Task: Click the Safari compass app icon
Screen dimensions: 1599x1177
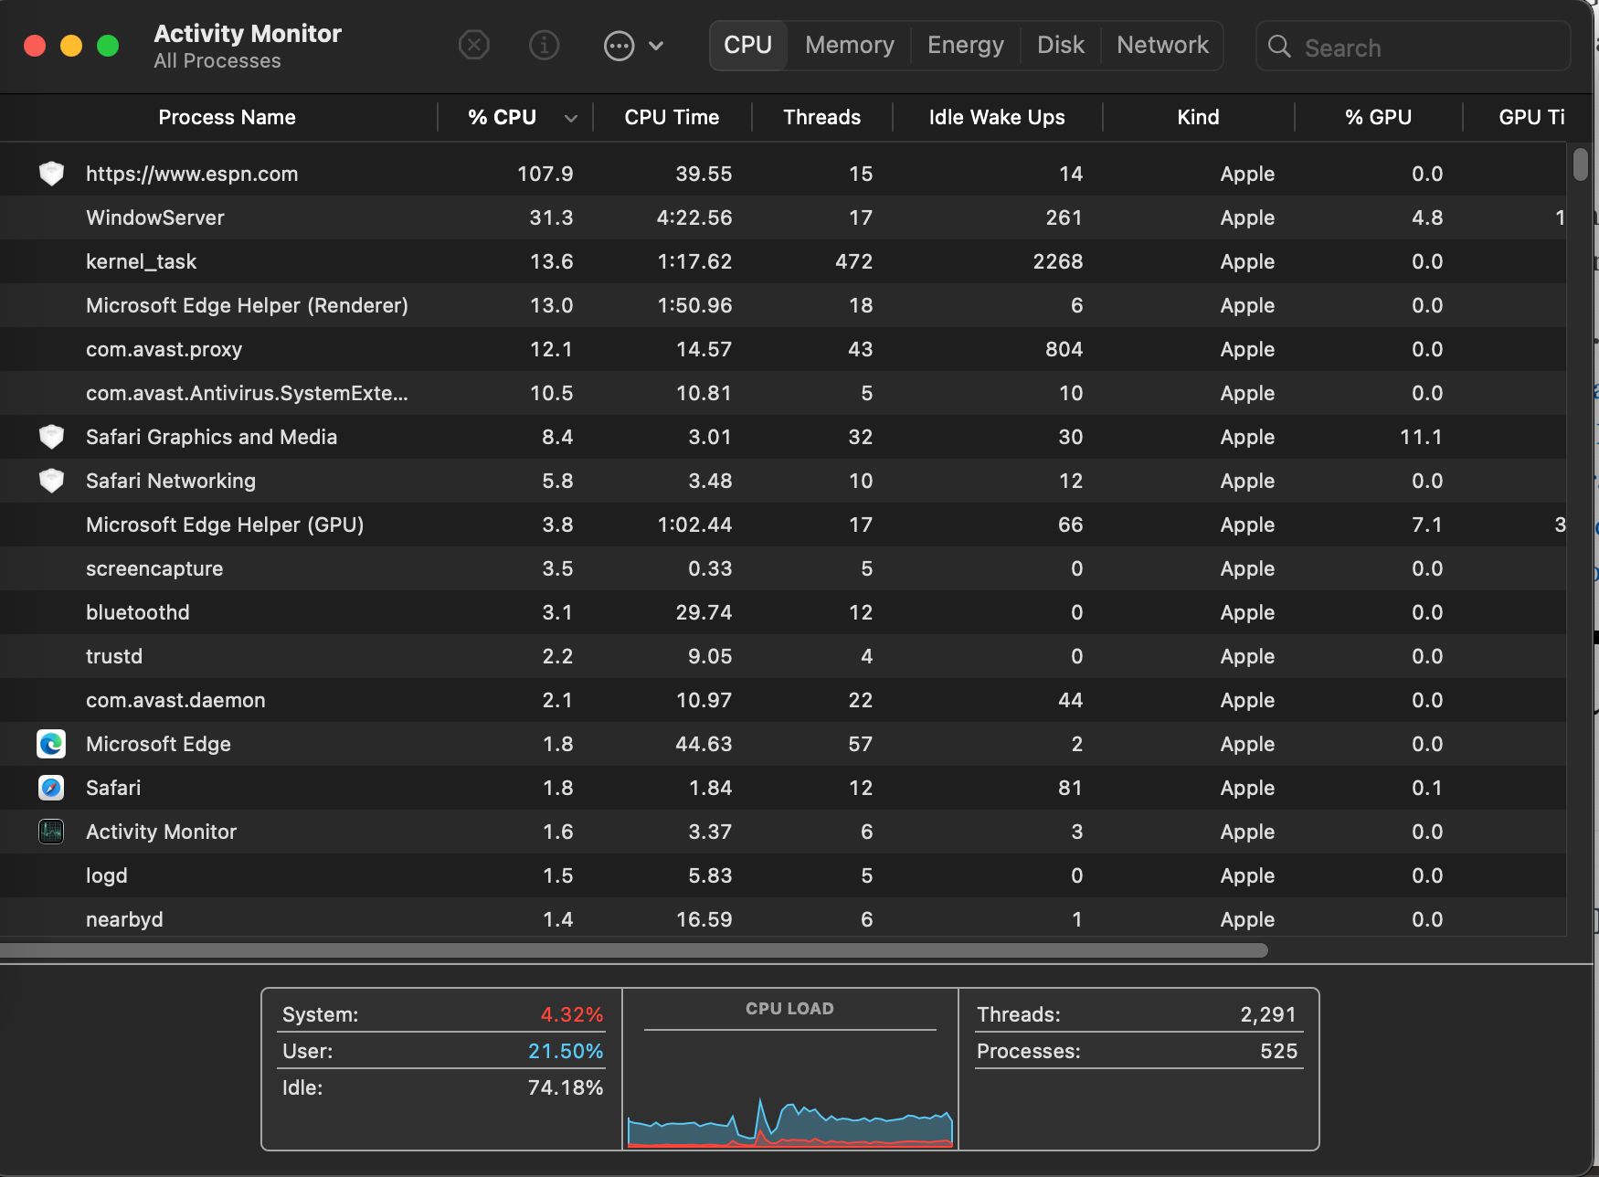Action: [x=51, y=788]
